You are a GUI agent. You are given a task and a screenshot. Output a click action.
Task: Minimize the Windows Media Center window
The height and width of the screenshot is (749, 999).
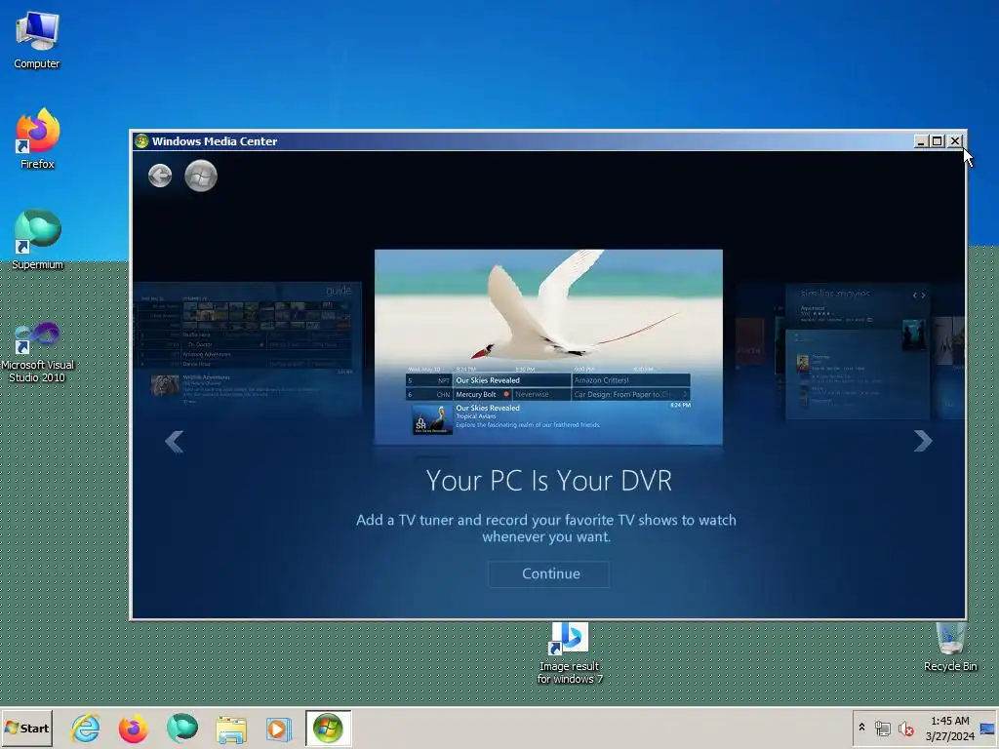[920, 141]
